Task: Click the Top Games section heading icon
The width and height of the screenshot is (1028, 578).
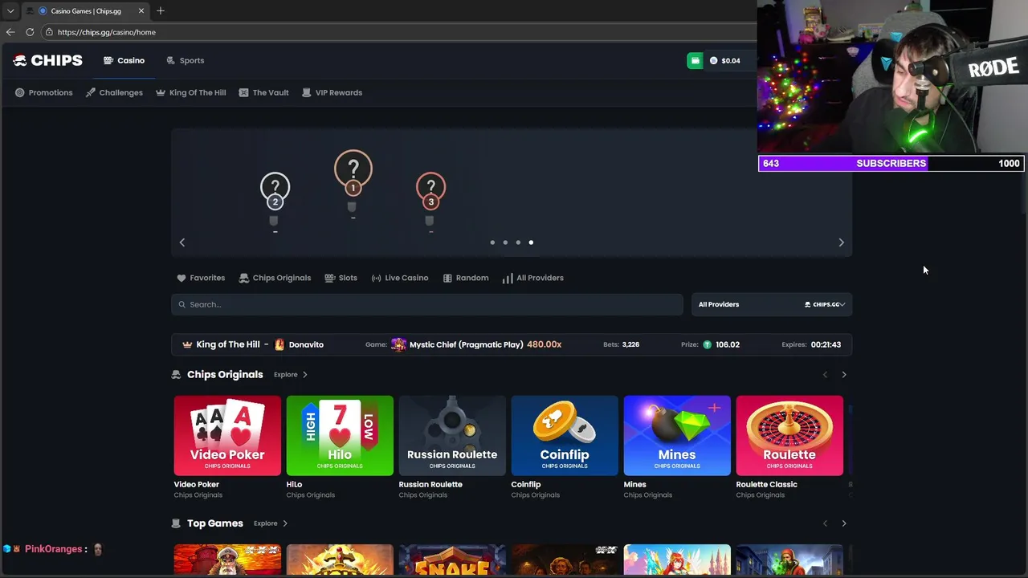Action: [x=176, y=523]
